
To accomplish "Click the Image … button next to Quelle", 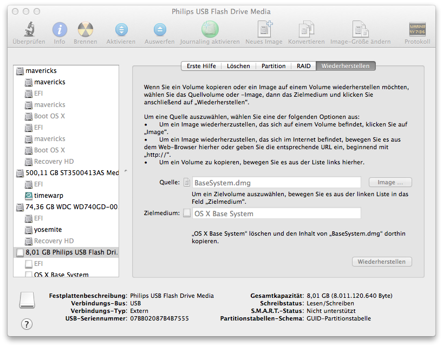I will click(x=390, y=183).
